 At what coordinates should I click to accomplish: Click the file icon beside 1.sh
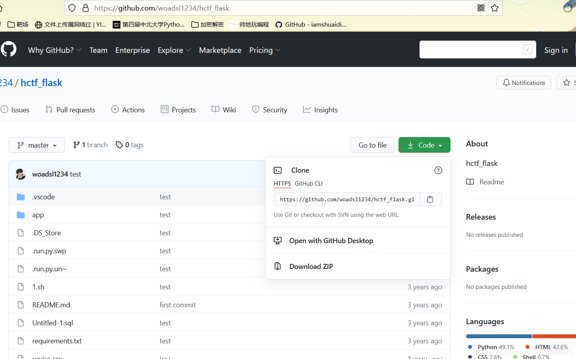21,287
